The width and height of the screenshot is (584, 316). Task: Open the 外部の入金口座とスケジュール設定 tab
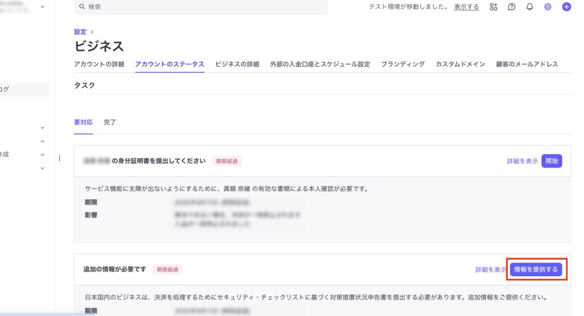[x=320, y=64]
